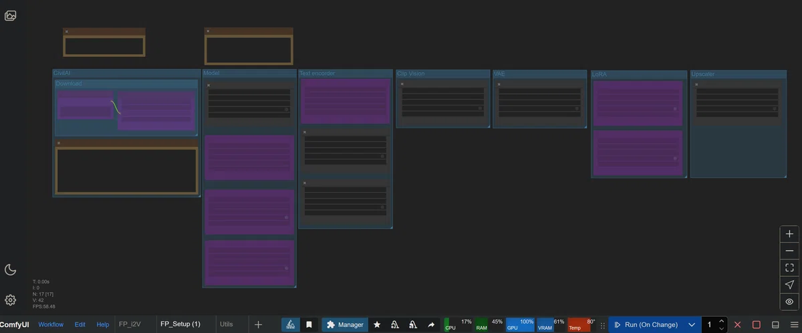This screenshot has height=333, width=802.
Task: Click the GPU usage monitor
Action: 521,324
